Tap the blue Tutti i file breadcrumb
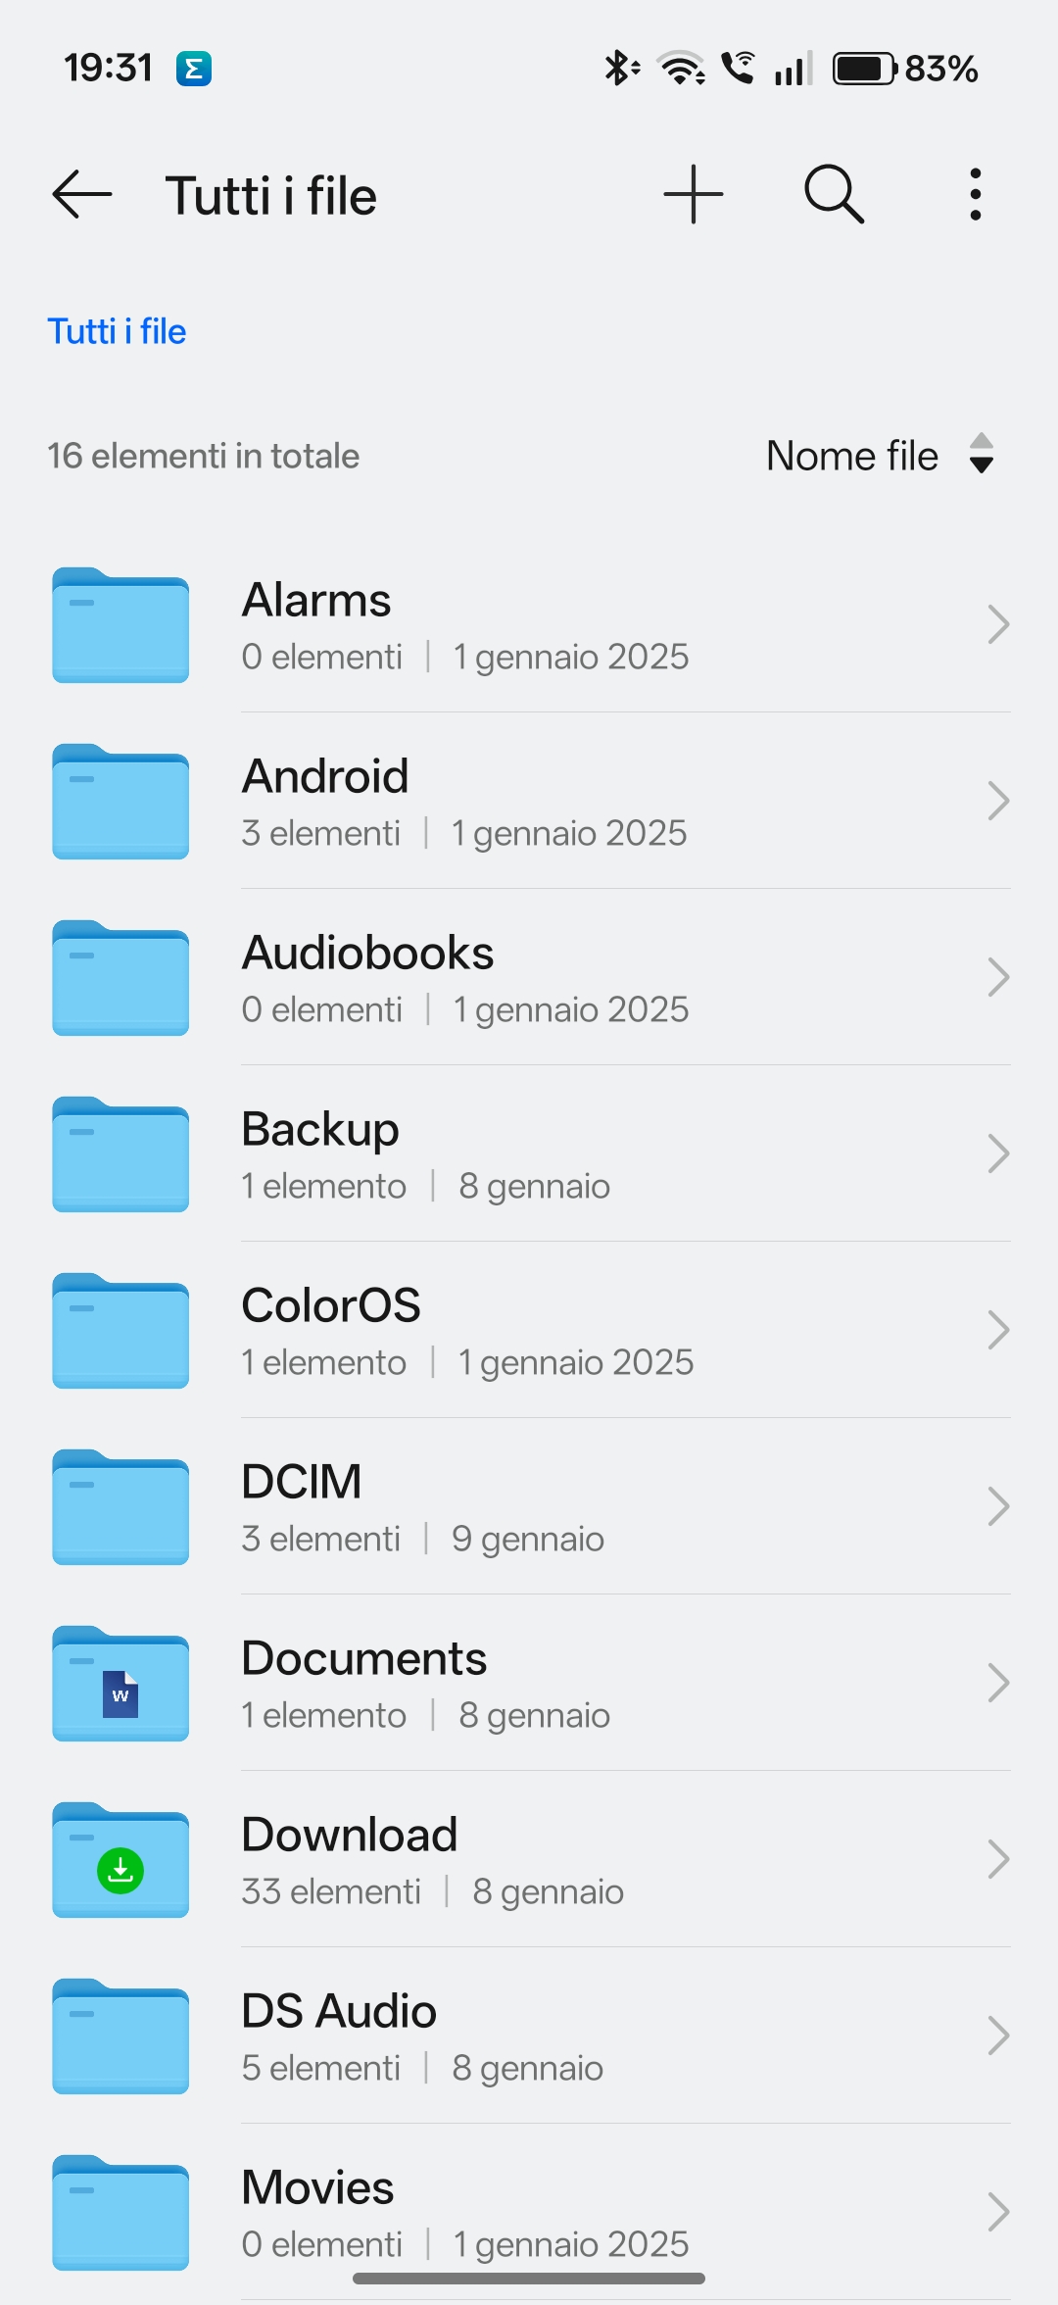 [x=117, y=331]
